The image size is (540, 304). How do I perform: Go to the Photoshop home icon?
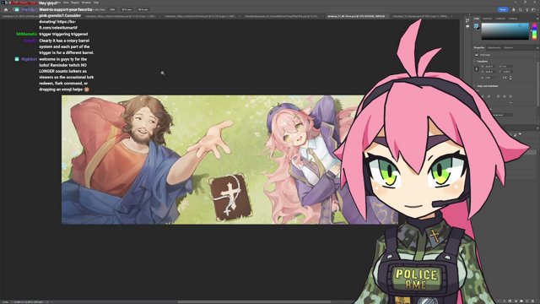pos(6,9)
